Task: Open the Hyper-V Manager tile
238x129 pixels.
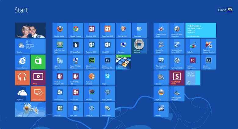Action: 60,62
